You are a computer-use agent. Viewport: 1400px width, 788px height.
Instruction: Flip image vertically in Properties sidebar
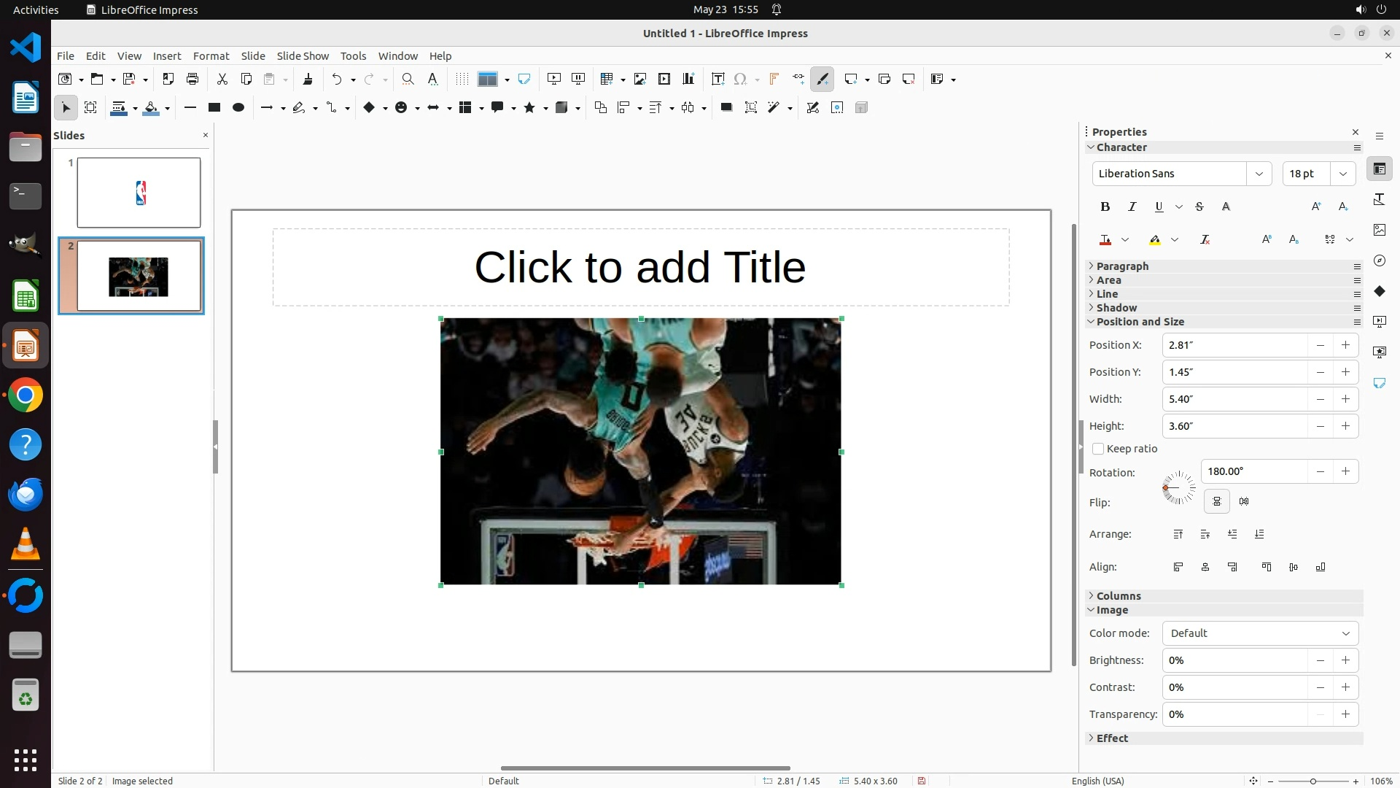coord(1216,502)
